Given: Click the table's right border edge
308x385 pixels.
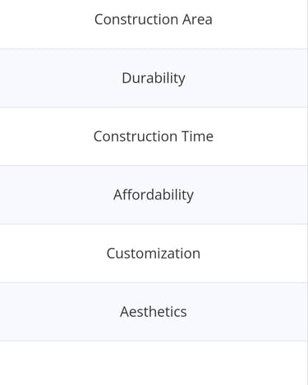Looking at the screenshot, I should tap(307, 192).
